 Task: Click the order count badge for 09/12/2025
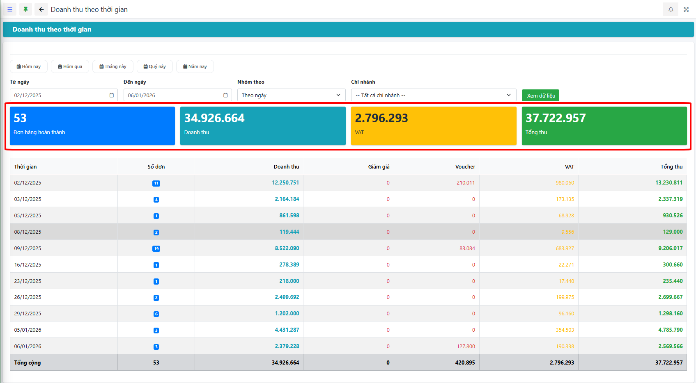[x=156, y=248]
